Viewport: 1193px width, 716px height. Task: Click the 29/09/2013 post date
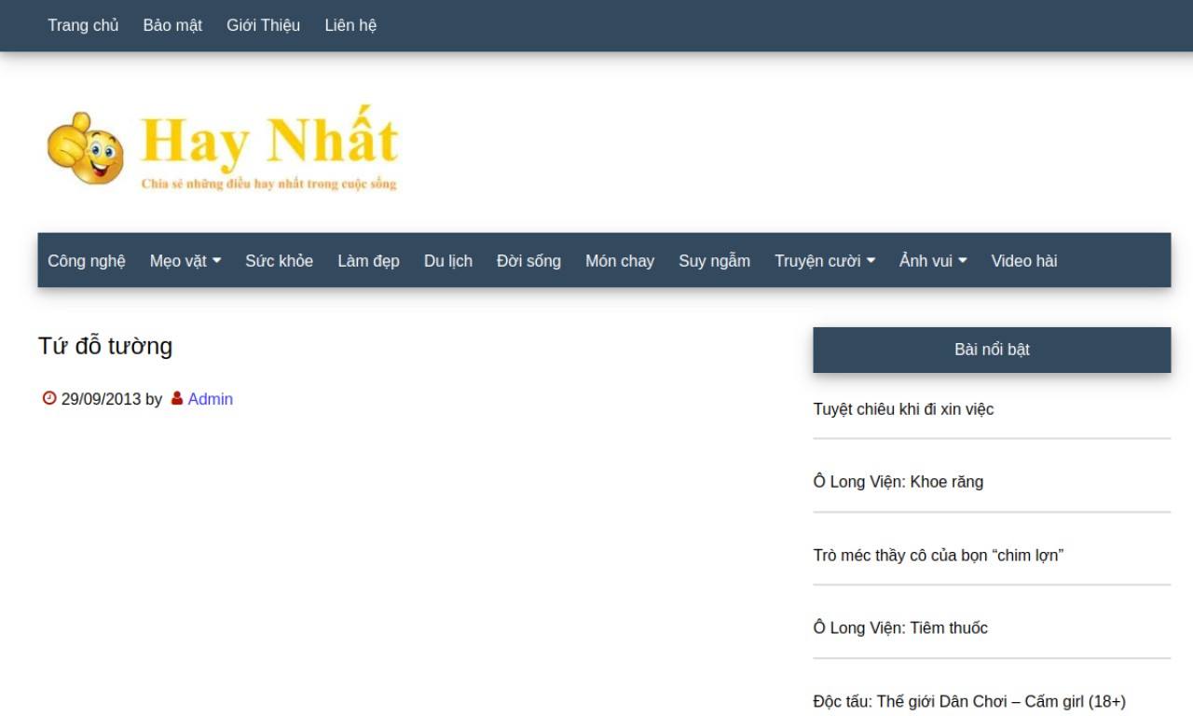point(101,399)
